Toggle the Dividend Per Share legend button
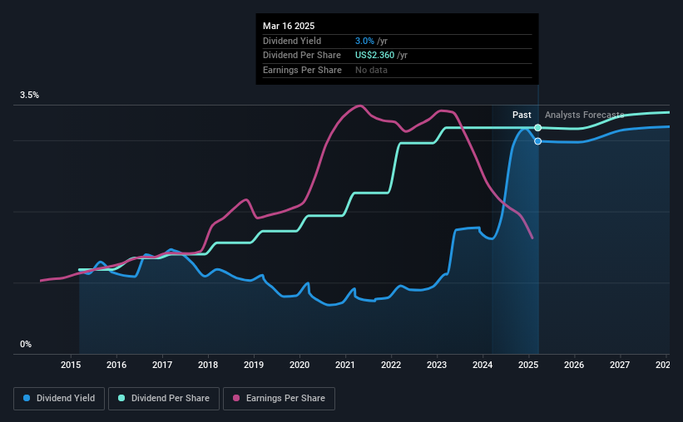The height and width of the screenshot is (422, 683). (164, 399)
